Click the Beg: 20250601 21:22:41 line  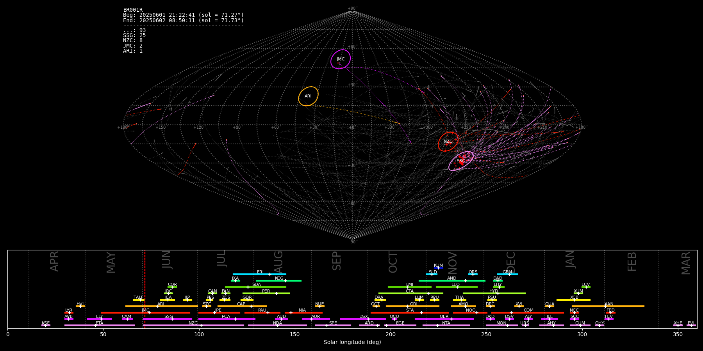pos(183,15)
